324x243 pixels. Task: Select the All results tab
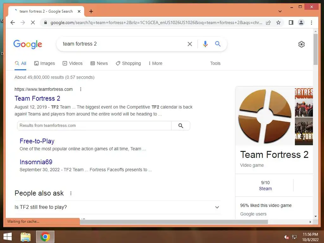pos(21,63)
